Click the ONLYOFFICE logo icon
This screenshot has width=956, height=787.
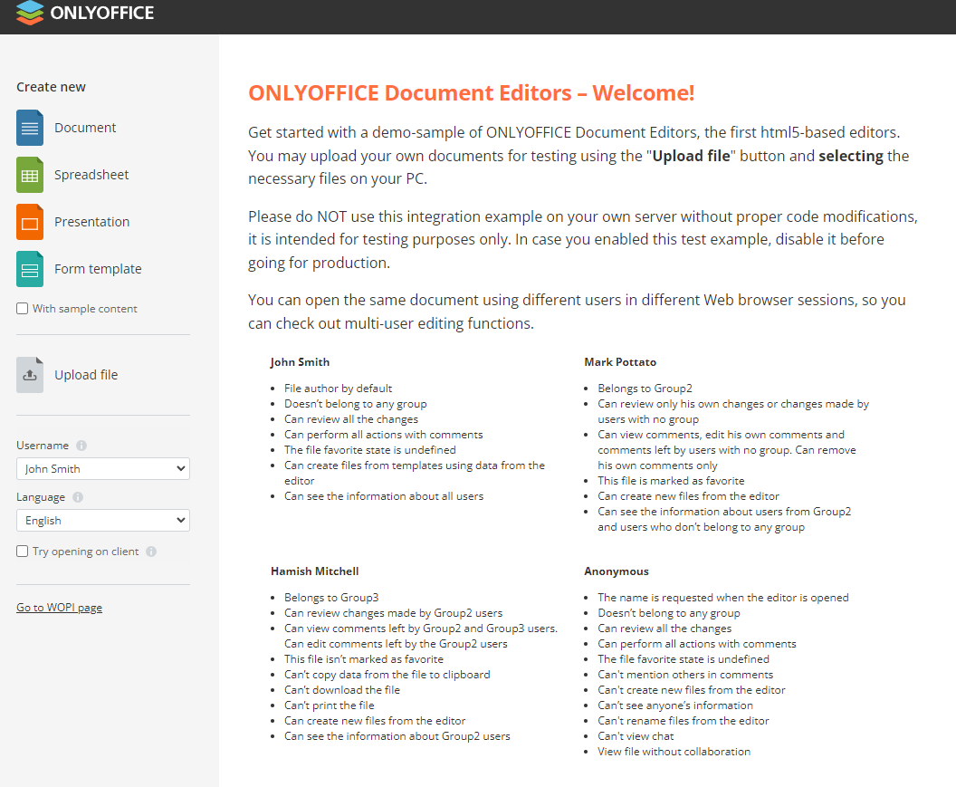(30, 12)
